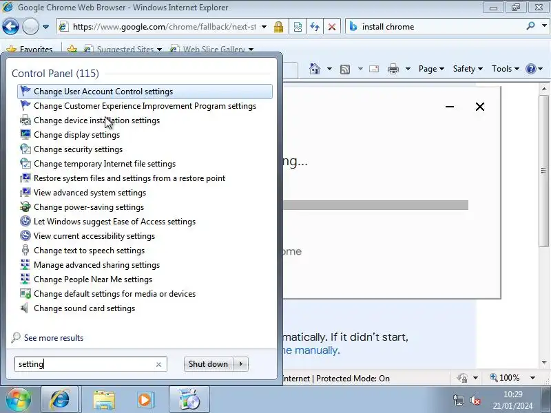Open Let Windows suggest Ease of Access settings
The height and width of the screenshot is (413, 551).
pos(145,221)
